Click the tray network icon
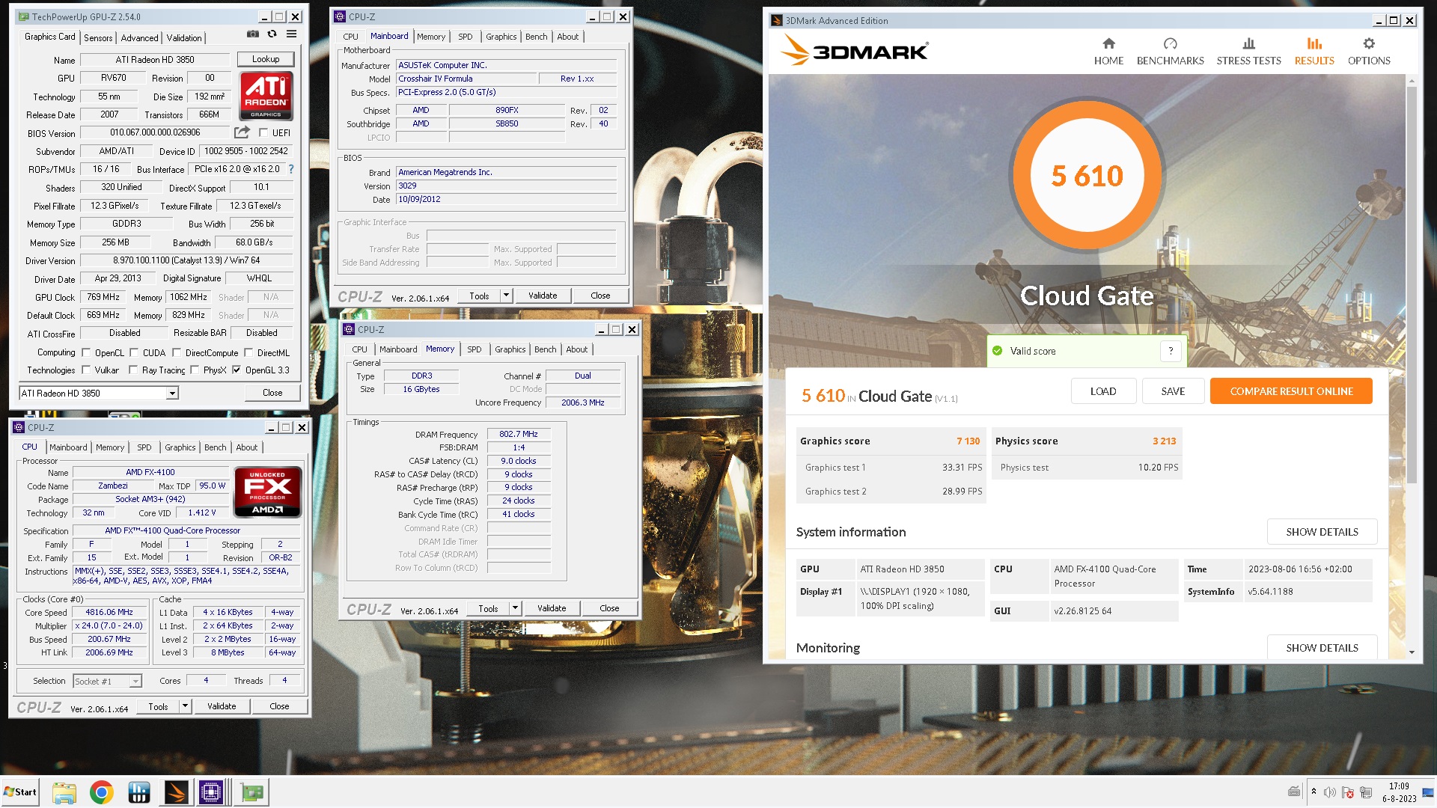The image size is (1437, 808). click(x=1366, y=792)
